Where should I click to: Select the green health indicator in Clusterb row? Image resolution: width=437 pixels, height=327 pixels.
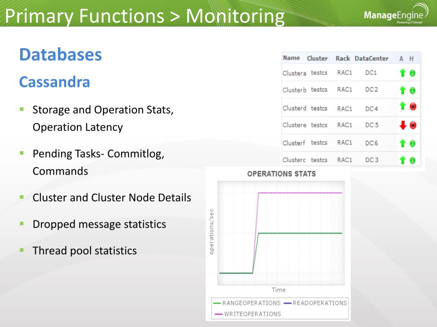[x=413, y=90]
